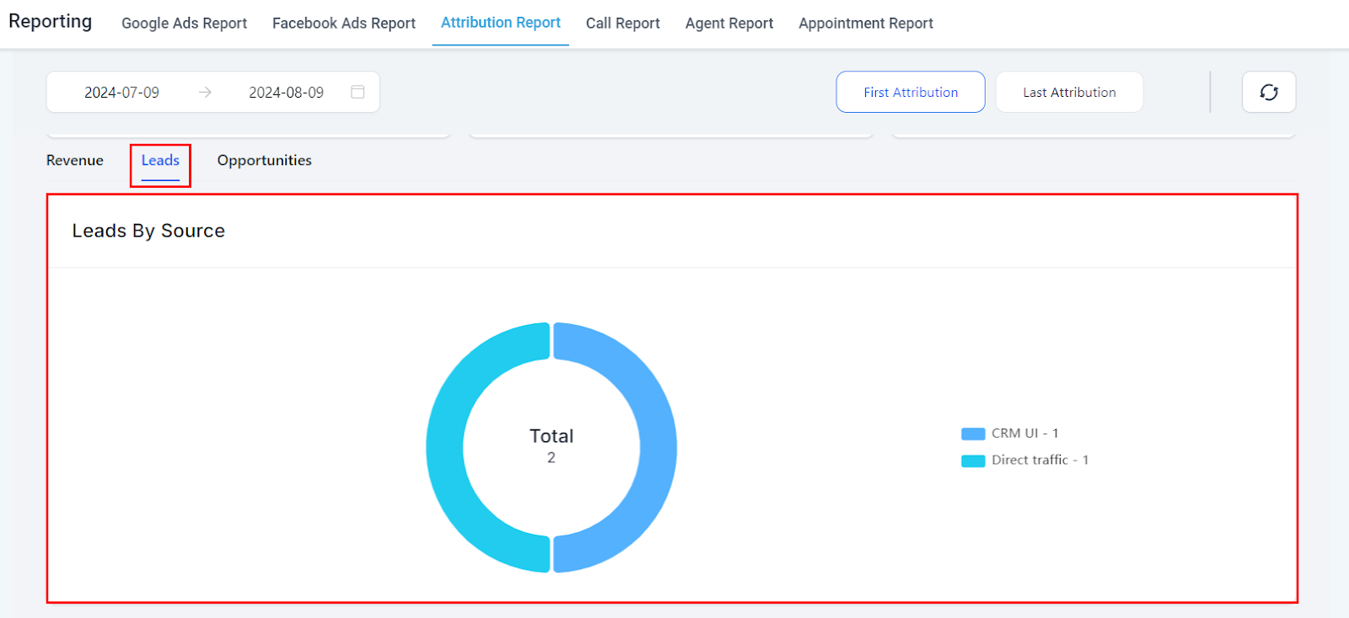1349x618 pixels.
Task: Click Direct traffic legend color swatch
Action: pyautogui.click(x=973, y=461)
